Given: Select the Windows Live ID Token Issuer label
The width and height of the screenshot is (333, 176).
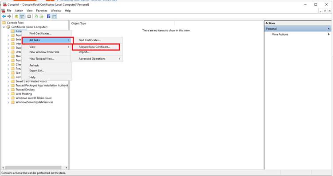Looking at the screenshot, I should click(x=34, y=98).
